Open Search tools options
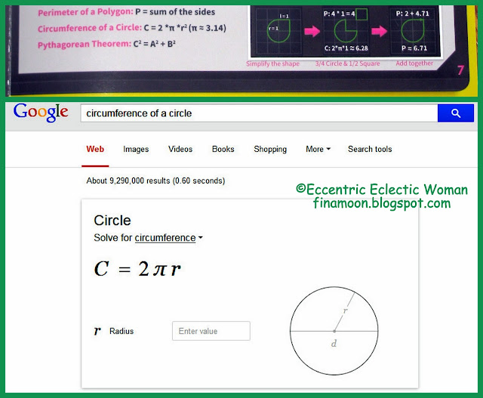Viewport: 483px width, 398px height. click(x=370, y=150)
